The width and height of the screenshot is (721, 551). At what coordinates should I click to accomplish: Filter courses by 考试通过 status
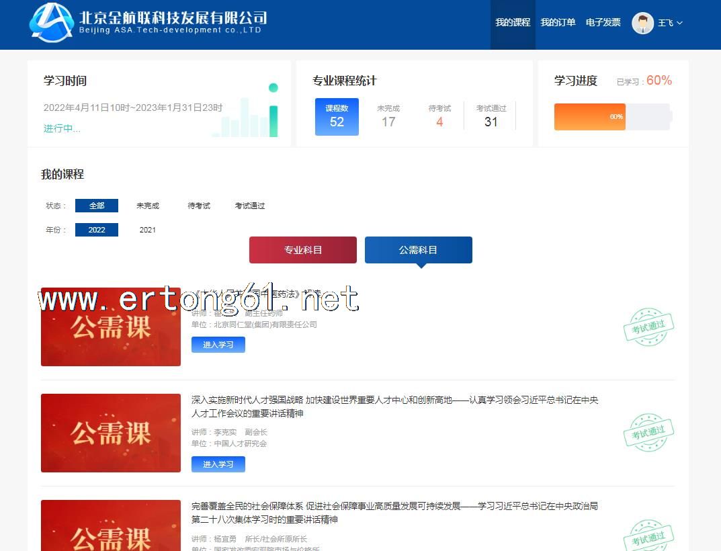tap(250, 206)
